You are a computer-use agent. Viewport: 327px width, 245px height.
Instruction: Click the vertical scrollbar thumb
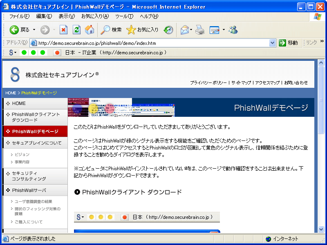[x=321, y=100]
